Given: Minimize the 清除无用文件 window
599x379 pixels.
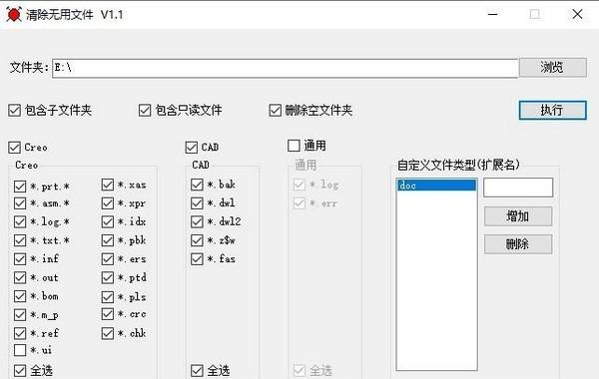Looking at the screenshot, I should pyautogui.click(x=493, y=15).
